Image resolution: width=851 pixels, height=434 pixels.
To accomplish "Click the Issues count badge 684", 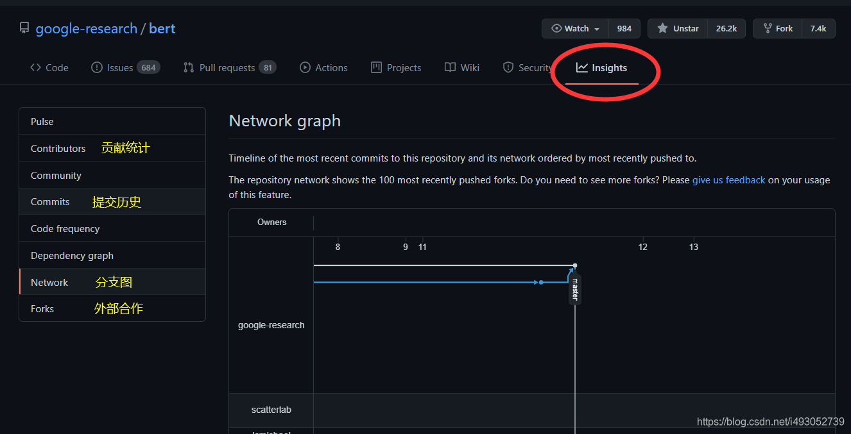I will (x=149, y=67).
